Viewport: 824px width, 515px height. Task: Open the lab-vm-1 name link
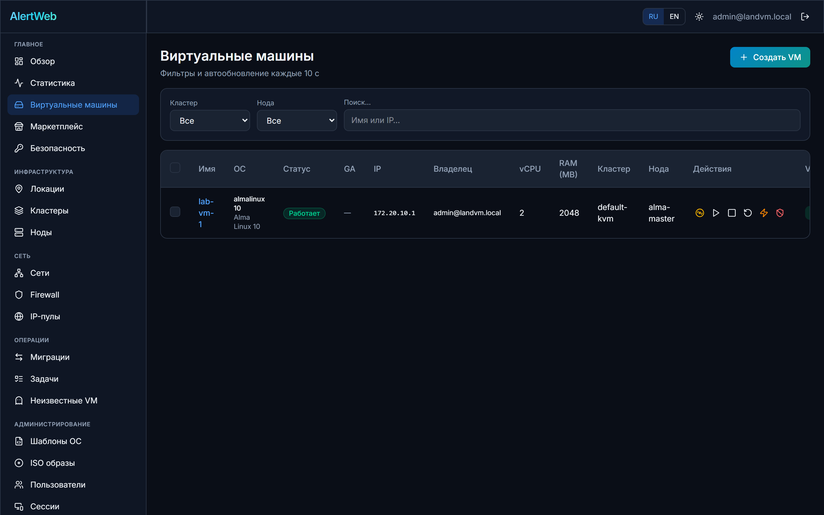(x=206, y=213)
